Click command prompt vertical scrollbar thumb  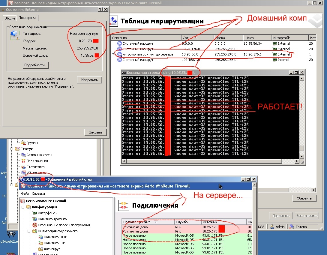point(301,148)
